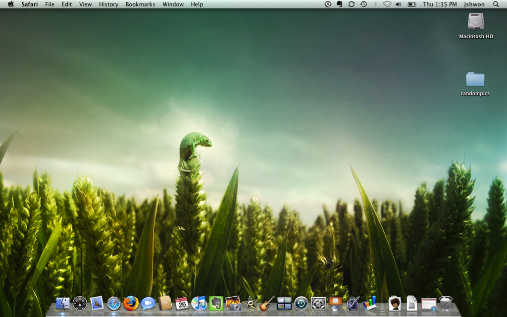Launch Firefox from the dock

coord(131,304)
